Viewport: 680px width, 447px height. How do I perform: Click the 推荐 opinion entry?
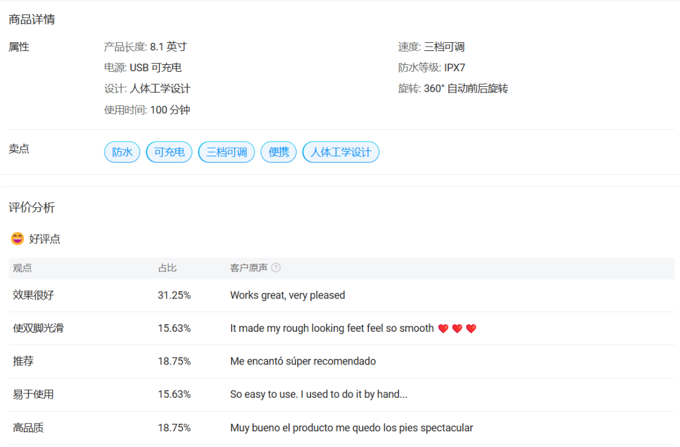coord(23,361)
